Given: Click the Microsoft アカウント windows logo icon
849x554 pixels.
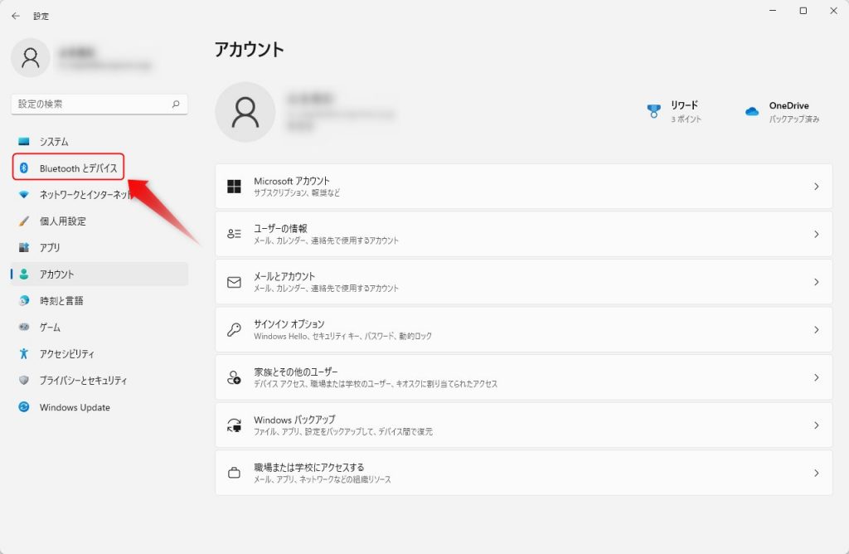Looking at the screenshot, I should (x=234, y=187).
